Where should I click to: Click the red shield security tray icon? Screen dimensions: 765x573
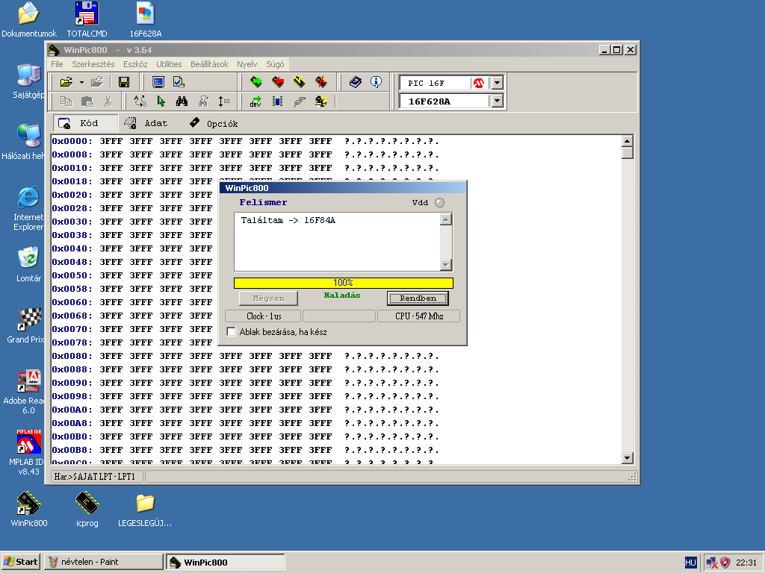(x=725, y=563)
